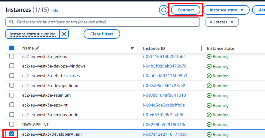Screen dimensions: 265x138
Task: Open instance i-0dea96dc361c23ce2 link
Action: click(x=164, y=85)
